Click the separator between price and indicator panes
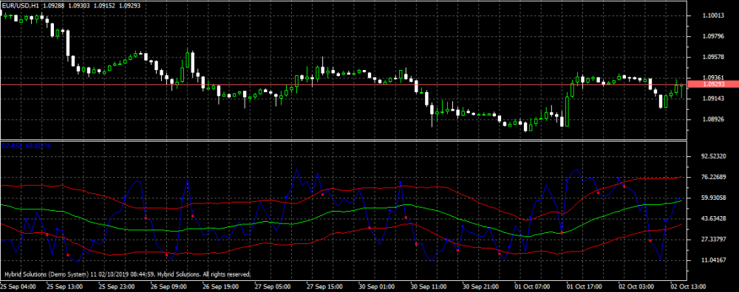Viewport: 739px width, 292px height. (x=344, y=140)
